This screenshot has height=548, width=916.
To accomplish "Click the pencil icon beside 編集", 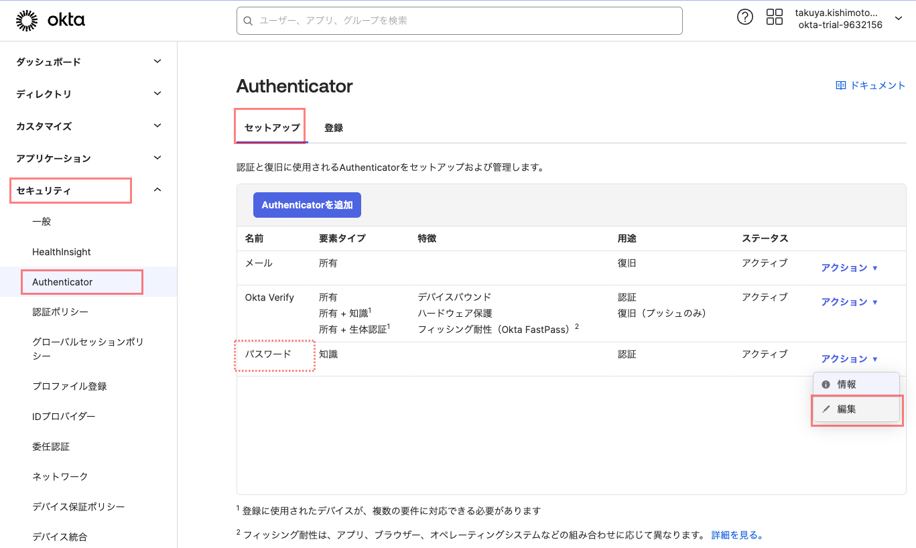I will pos(825,409).
